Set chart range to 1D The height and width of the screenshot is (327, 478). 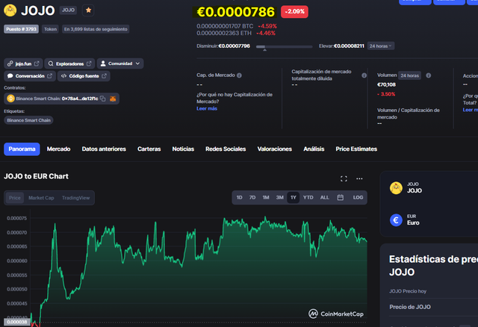pyautogui.click(x=239, y=198)
